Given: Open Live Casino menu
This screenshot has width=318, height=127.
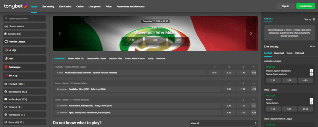Looking at the screenshot, I should click(x=65, y=6).
